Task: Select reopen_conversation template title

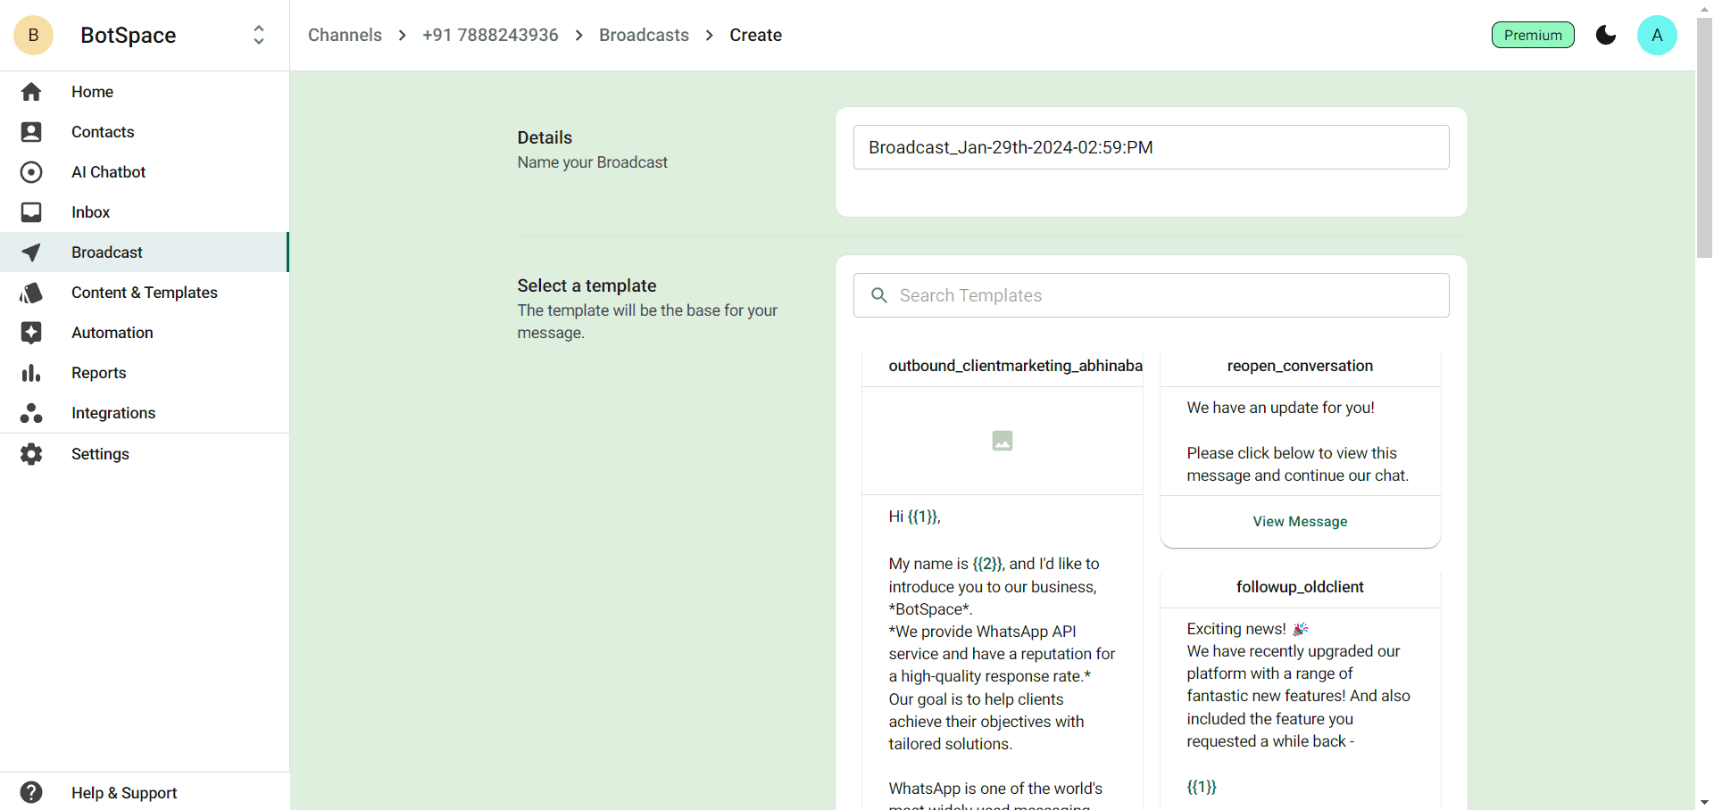Action: pos(1300,366)
